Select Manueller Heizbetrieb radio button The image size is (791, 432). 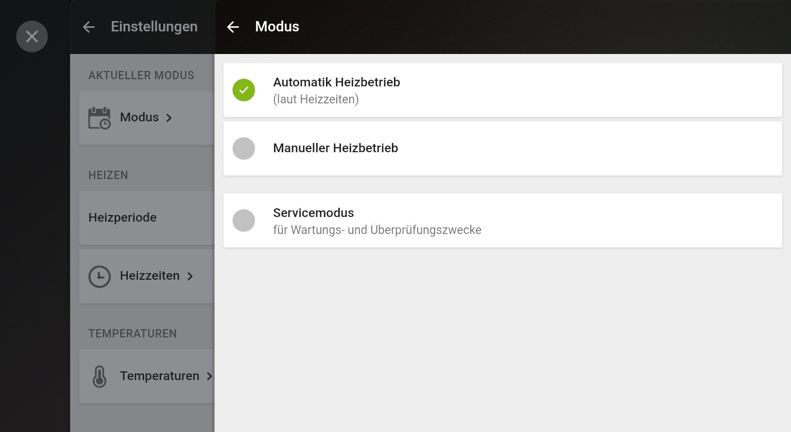click(244, 149)
